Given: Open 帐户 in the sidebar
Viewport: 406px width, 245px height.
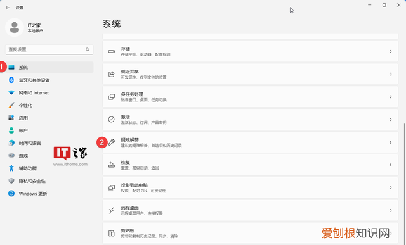Looking at the screenshot, I should coord(49,130).
